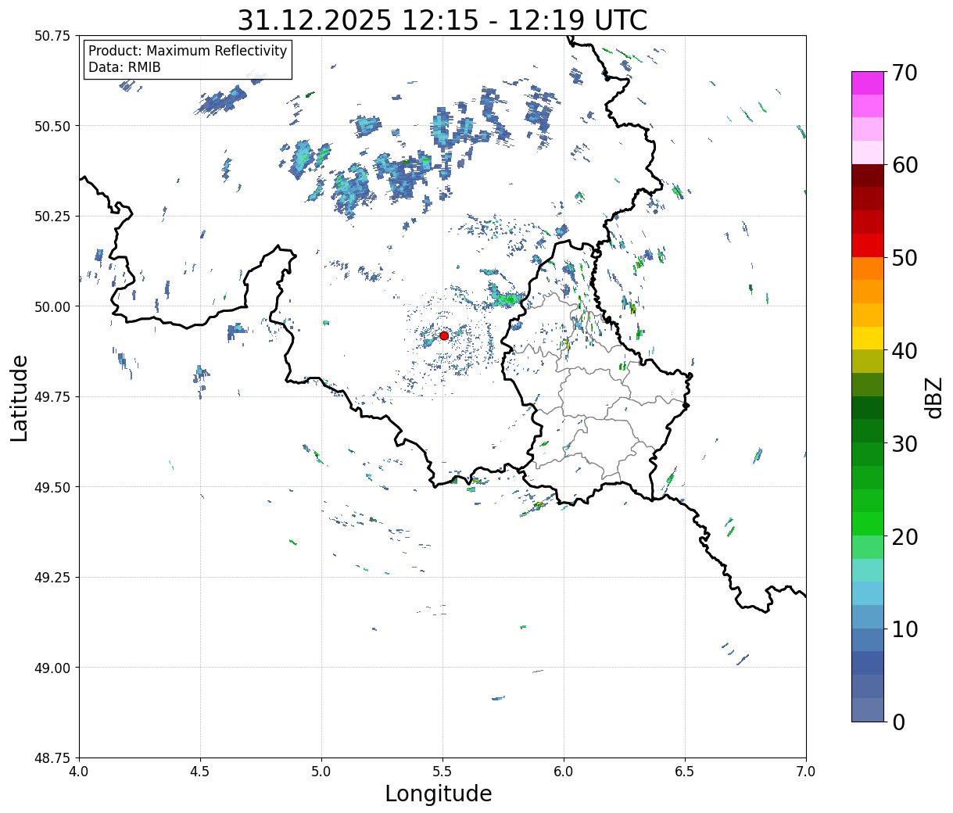The image size is (953, 813).
Task: Click the latitude tick label 50.50
Action: click(x=52, y=126)
